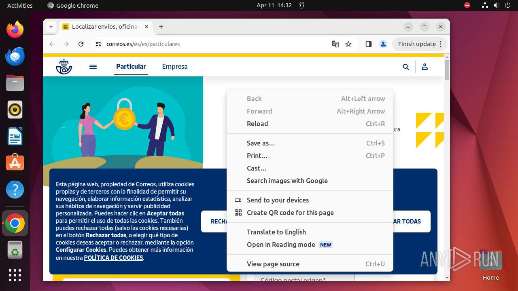
Task: Select Reload in the context menu
Action: pos(310,124)
